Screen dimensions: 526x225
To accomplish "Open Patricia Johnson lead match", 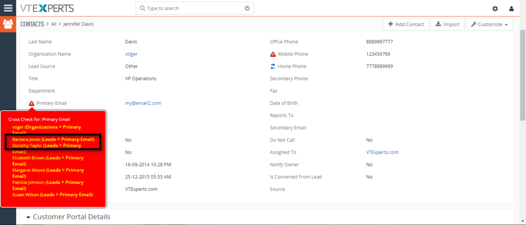I will point(48,185).
